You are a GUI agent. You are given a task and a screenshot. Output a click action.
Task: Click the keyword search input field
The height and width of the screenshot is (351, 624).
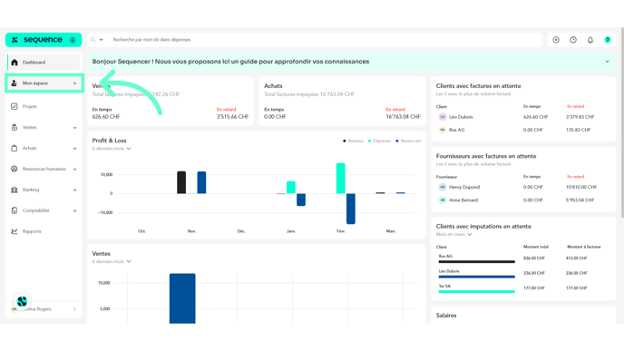tap(325, 40)
